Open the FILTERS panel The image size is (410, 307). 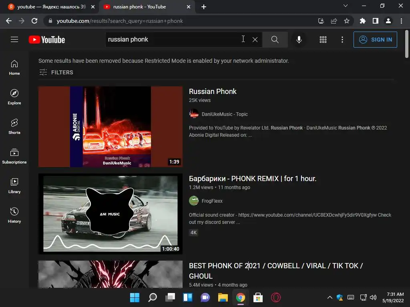point(56,72)
